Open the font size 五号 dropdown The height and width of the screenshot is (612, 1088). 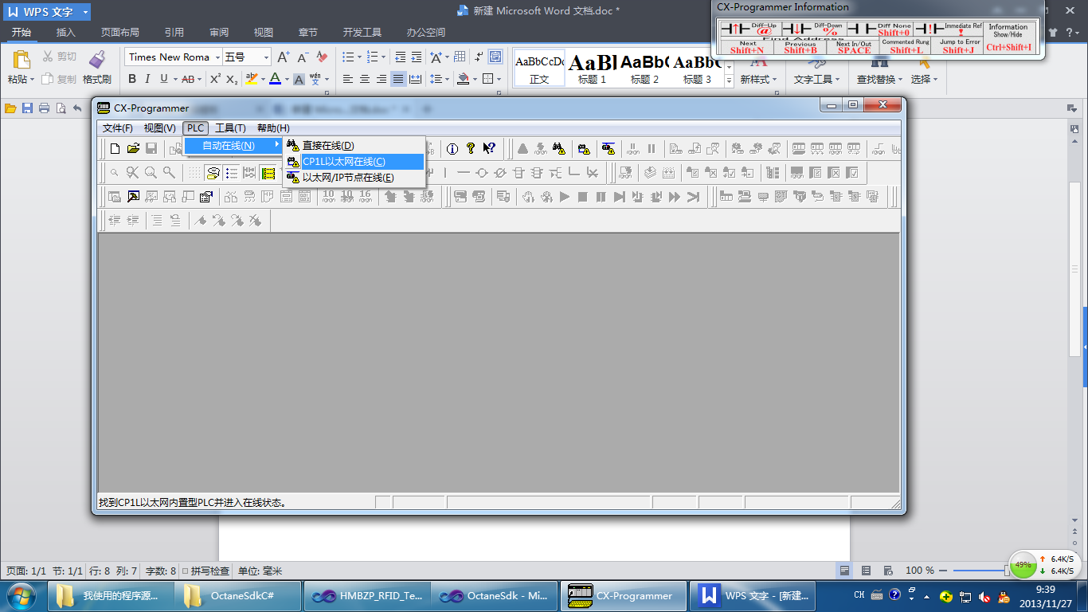(266, 57)
